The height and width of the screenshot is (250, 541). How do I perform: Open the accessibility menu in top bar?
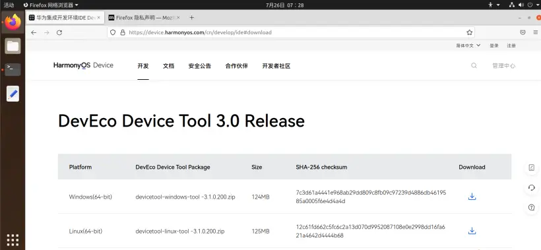click(x=493, y=5)
